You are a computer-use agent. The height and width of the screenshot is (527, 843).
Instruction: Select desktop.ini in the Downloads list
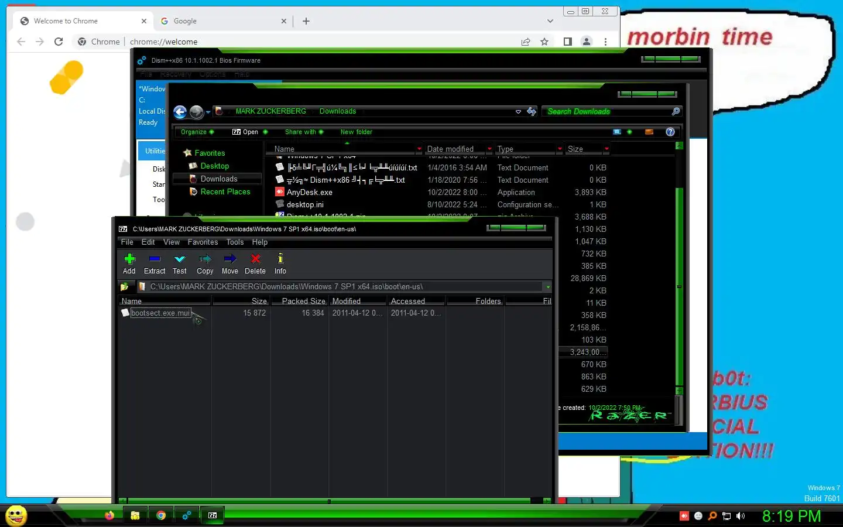304,204
